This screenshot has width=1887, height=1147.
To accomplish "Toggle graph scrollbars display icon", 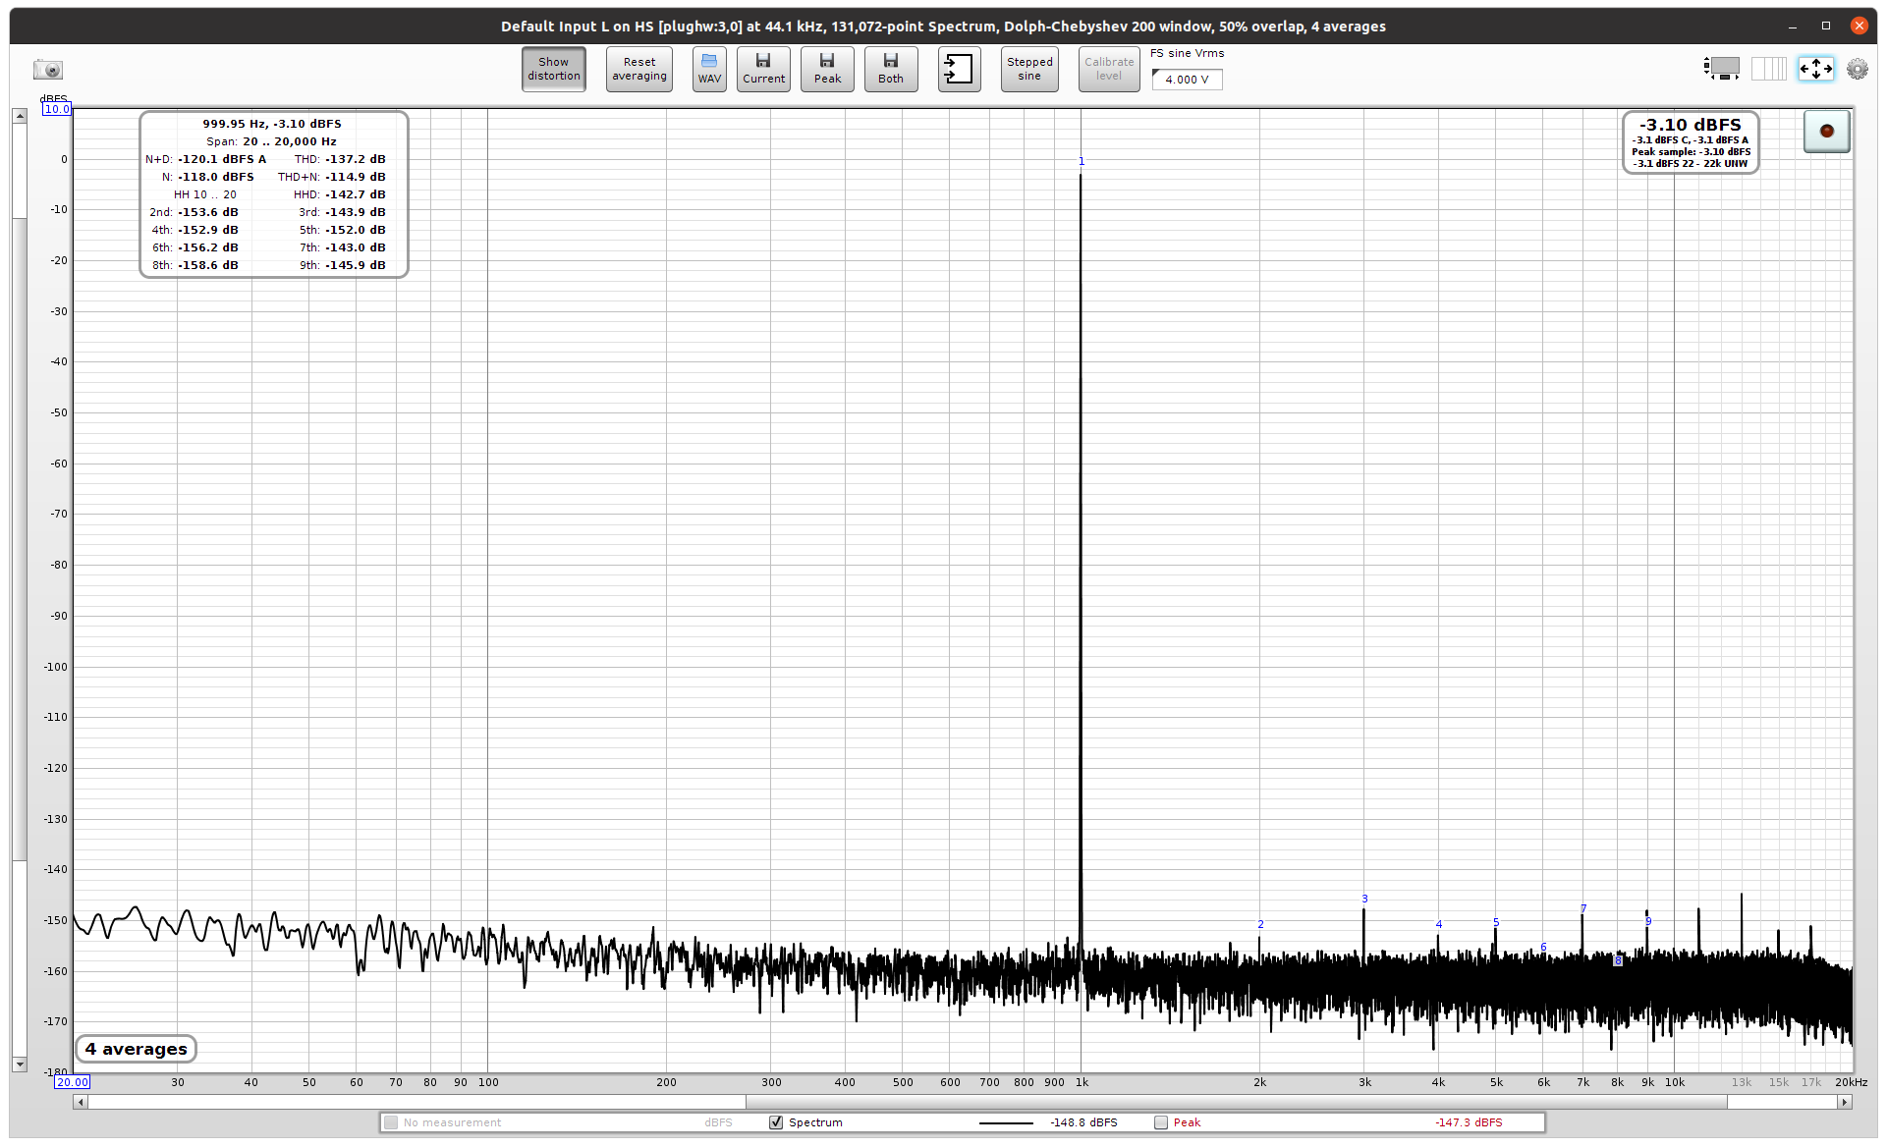I will coord(1721,69).
